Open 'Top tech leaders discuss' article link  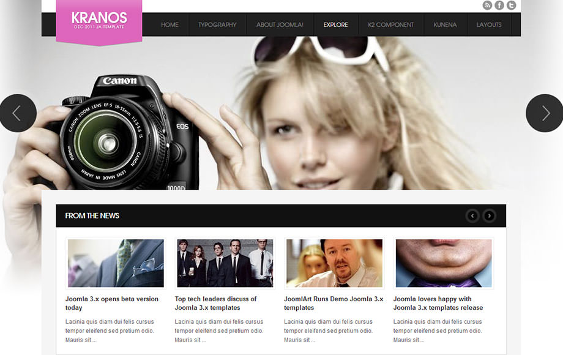pyautogui.click(x=215, y=303)
